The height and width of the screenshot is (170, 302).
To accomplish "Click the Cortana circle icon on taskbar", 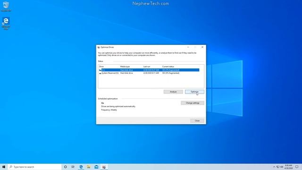I will [x=66, y=167].
